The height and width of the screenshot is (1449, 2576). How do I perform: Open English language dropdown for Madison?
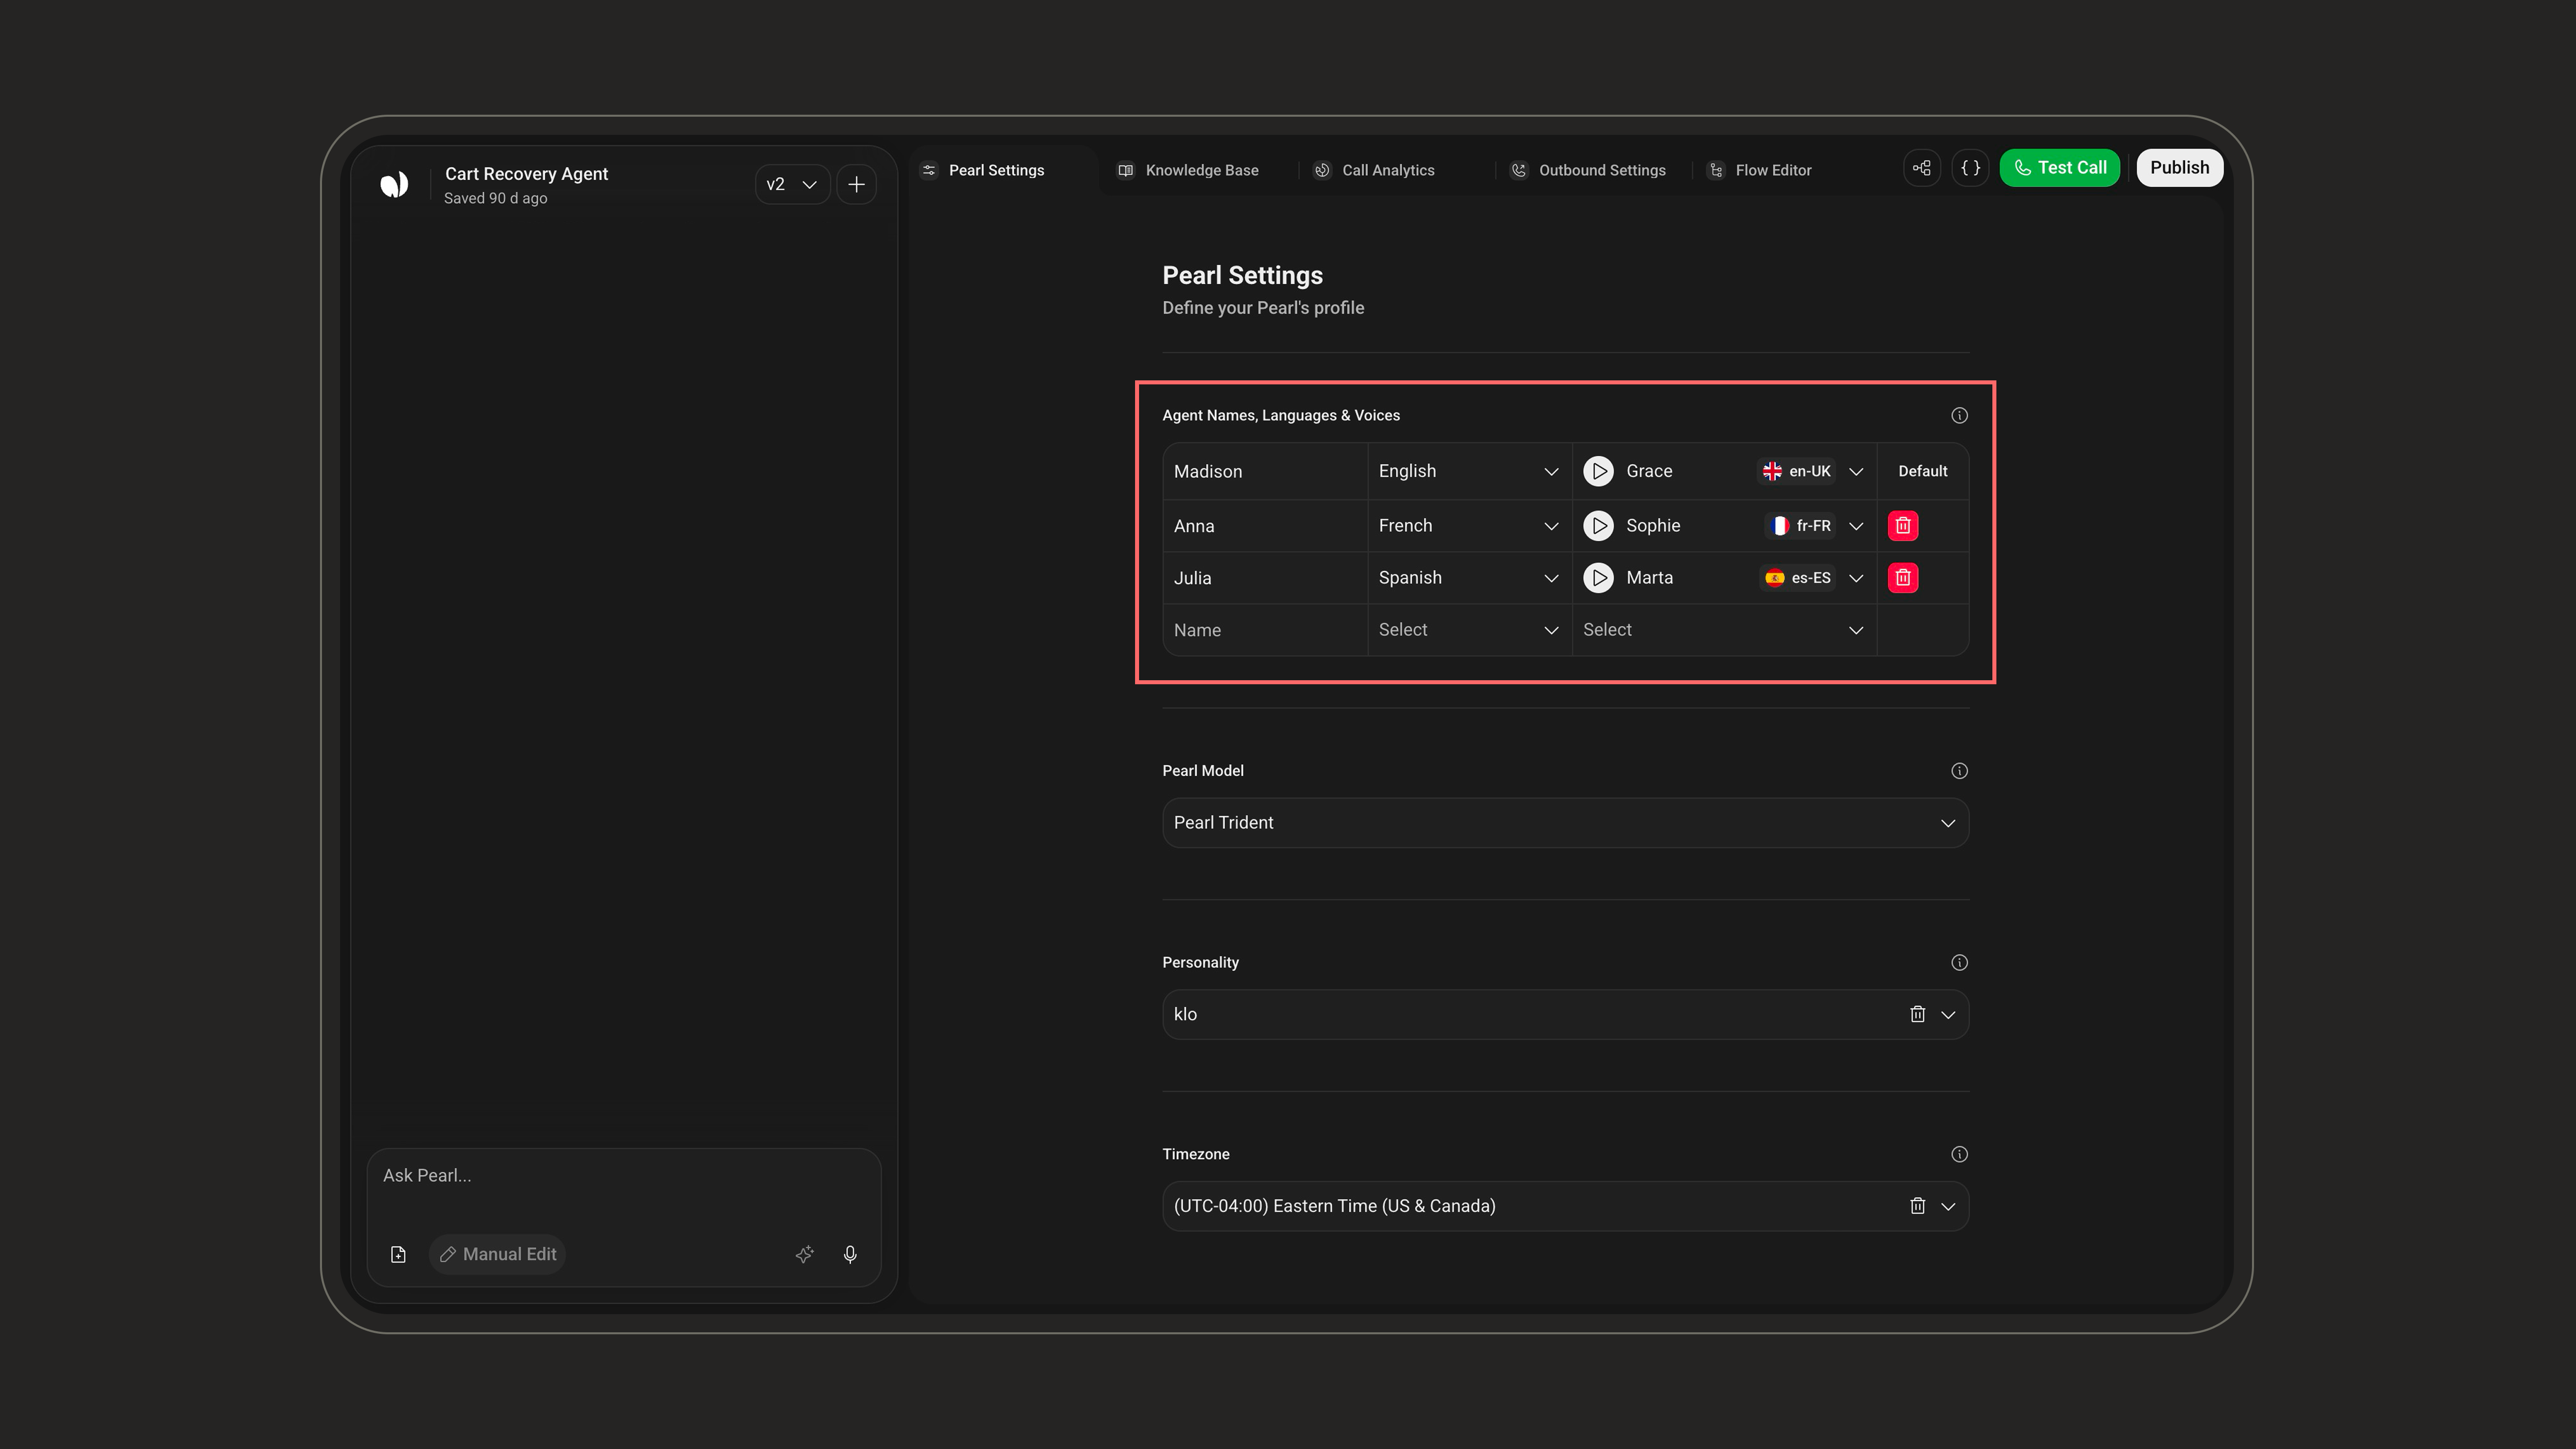tap(1469, 471)
